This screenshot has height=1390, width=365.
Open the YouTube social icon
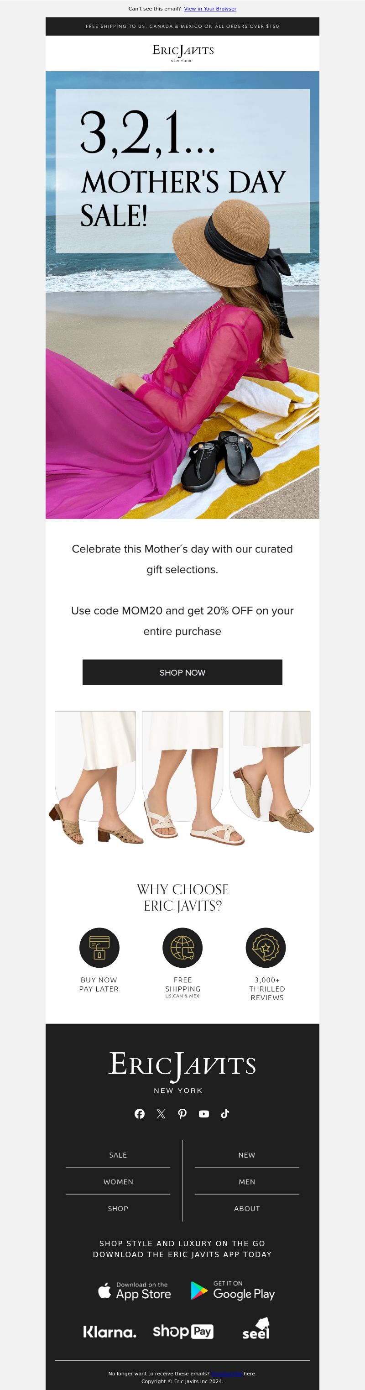(x=204, y=1114)
